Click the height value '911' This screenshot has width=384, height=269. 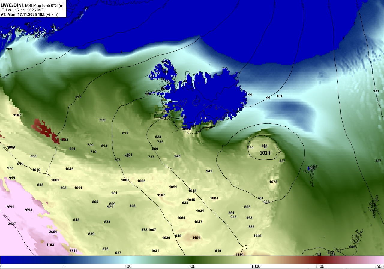point(20,164)
